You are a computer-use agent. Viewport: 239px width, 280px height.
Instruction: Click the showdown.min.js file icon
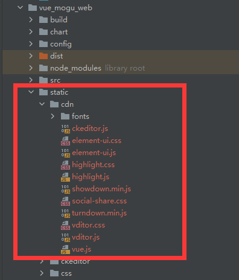[65, 189]
